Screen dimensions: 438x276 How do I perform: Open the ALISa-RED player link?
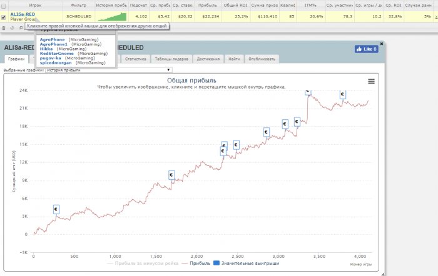point(23,14)
